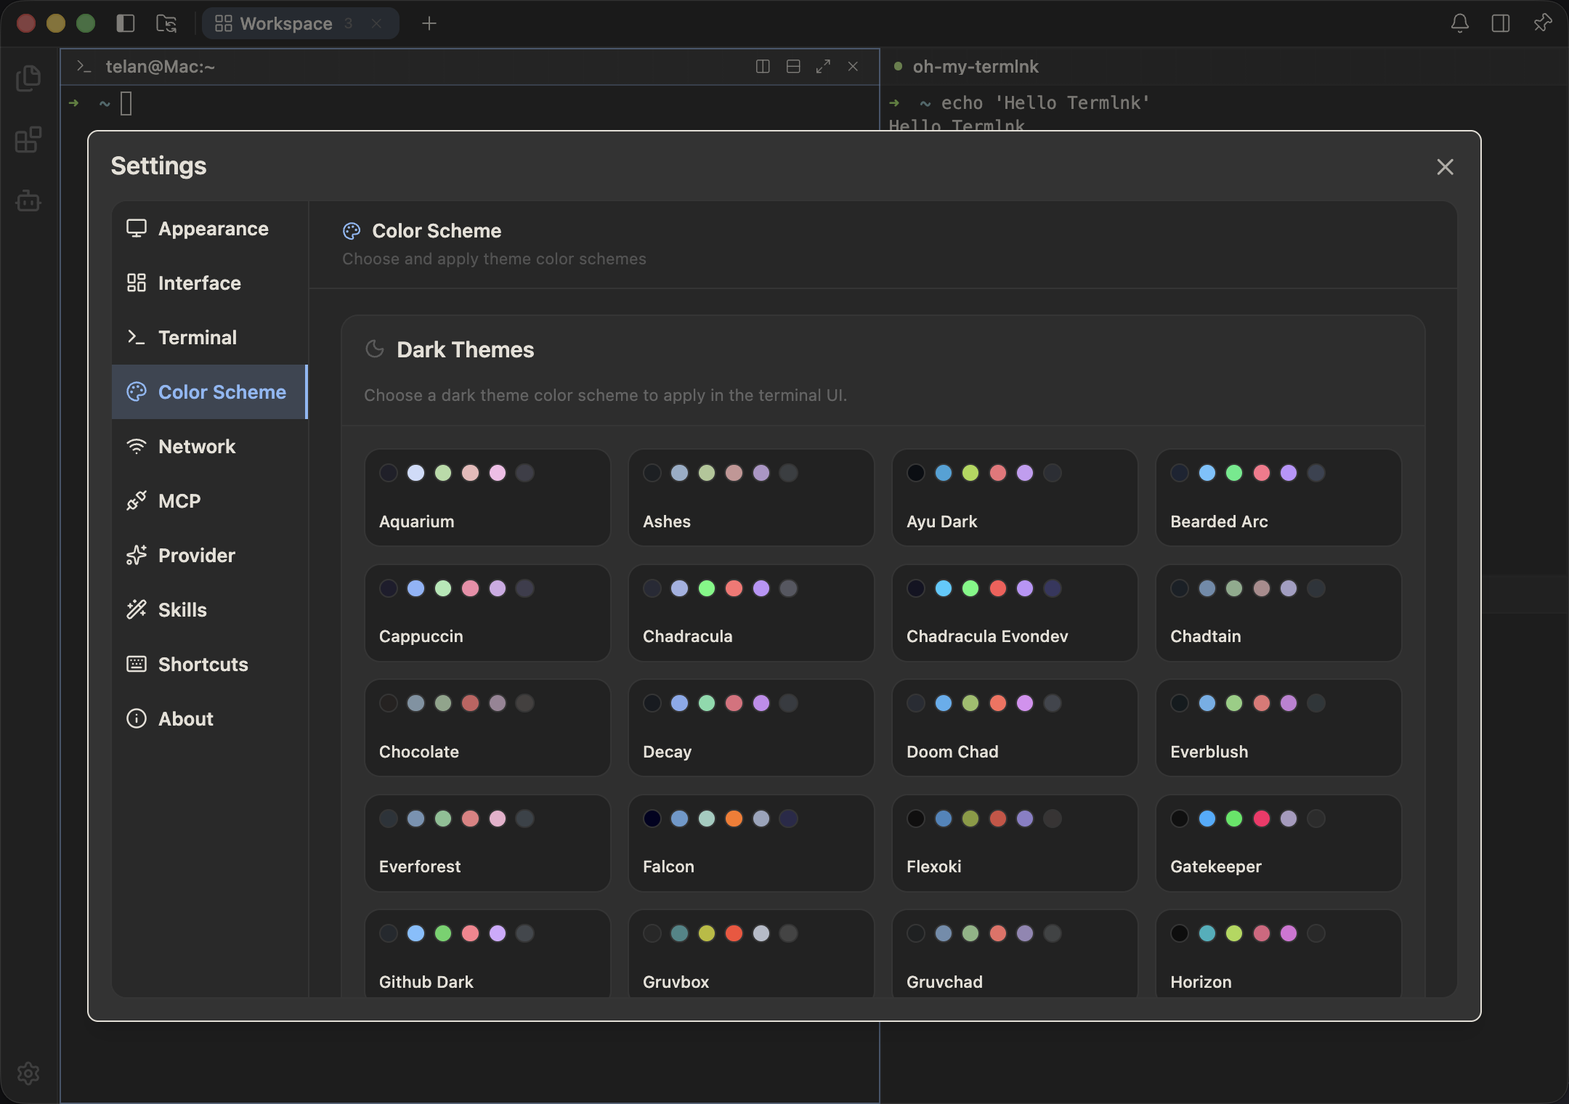
Task: Click the pin icon in title bar
Action: (1542, 23)
